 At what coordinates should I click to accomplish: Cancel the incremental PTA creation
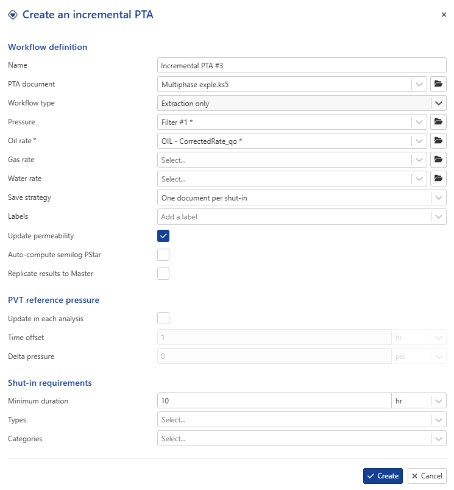click(x=427, y=476)
